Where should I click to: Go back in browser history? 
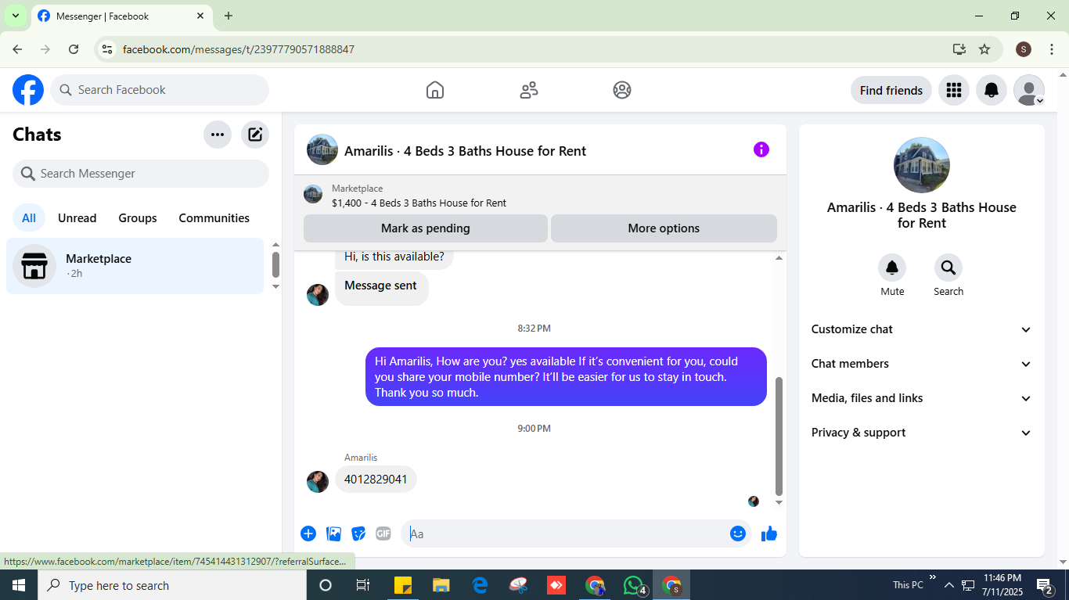(17, 49)
